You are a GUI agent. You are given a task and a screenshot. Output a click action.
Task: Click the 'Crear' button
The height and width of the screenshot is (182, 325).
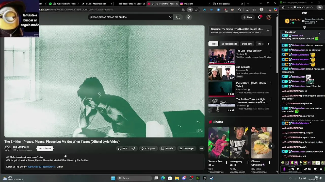coord(248,17)
